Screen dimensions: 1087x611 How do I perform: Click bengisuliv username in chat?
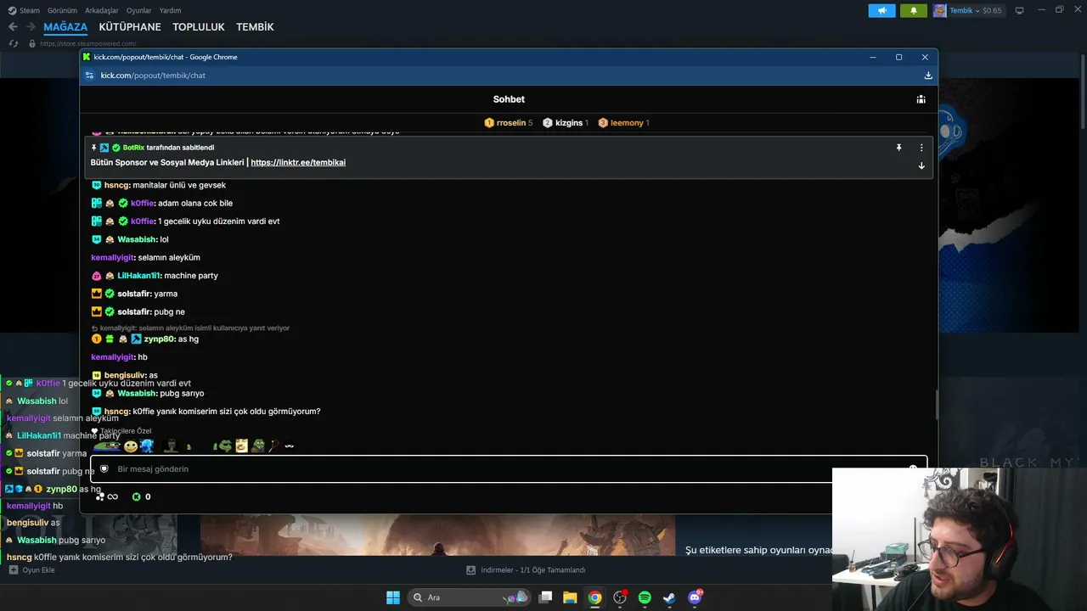[x=125, y=375]
